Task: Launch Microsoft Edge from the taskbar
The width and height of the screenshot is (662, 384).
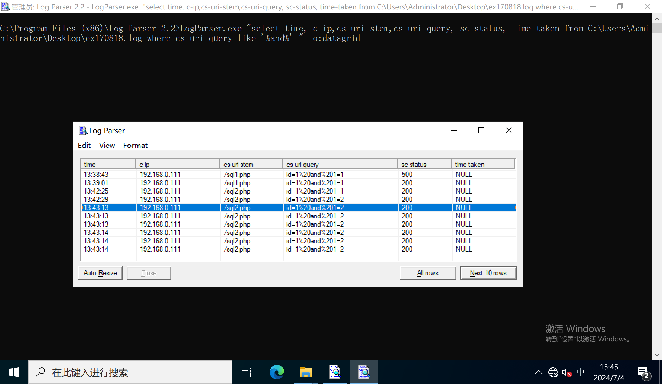Action: [x=276, y=372]
